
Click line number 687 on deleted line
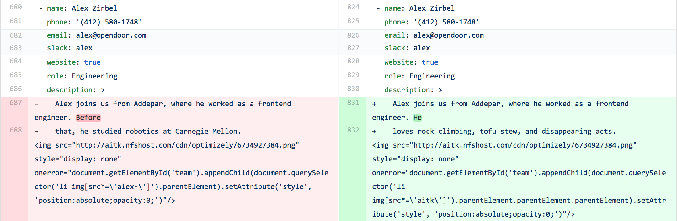coord(16,103)
